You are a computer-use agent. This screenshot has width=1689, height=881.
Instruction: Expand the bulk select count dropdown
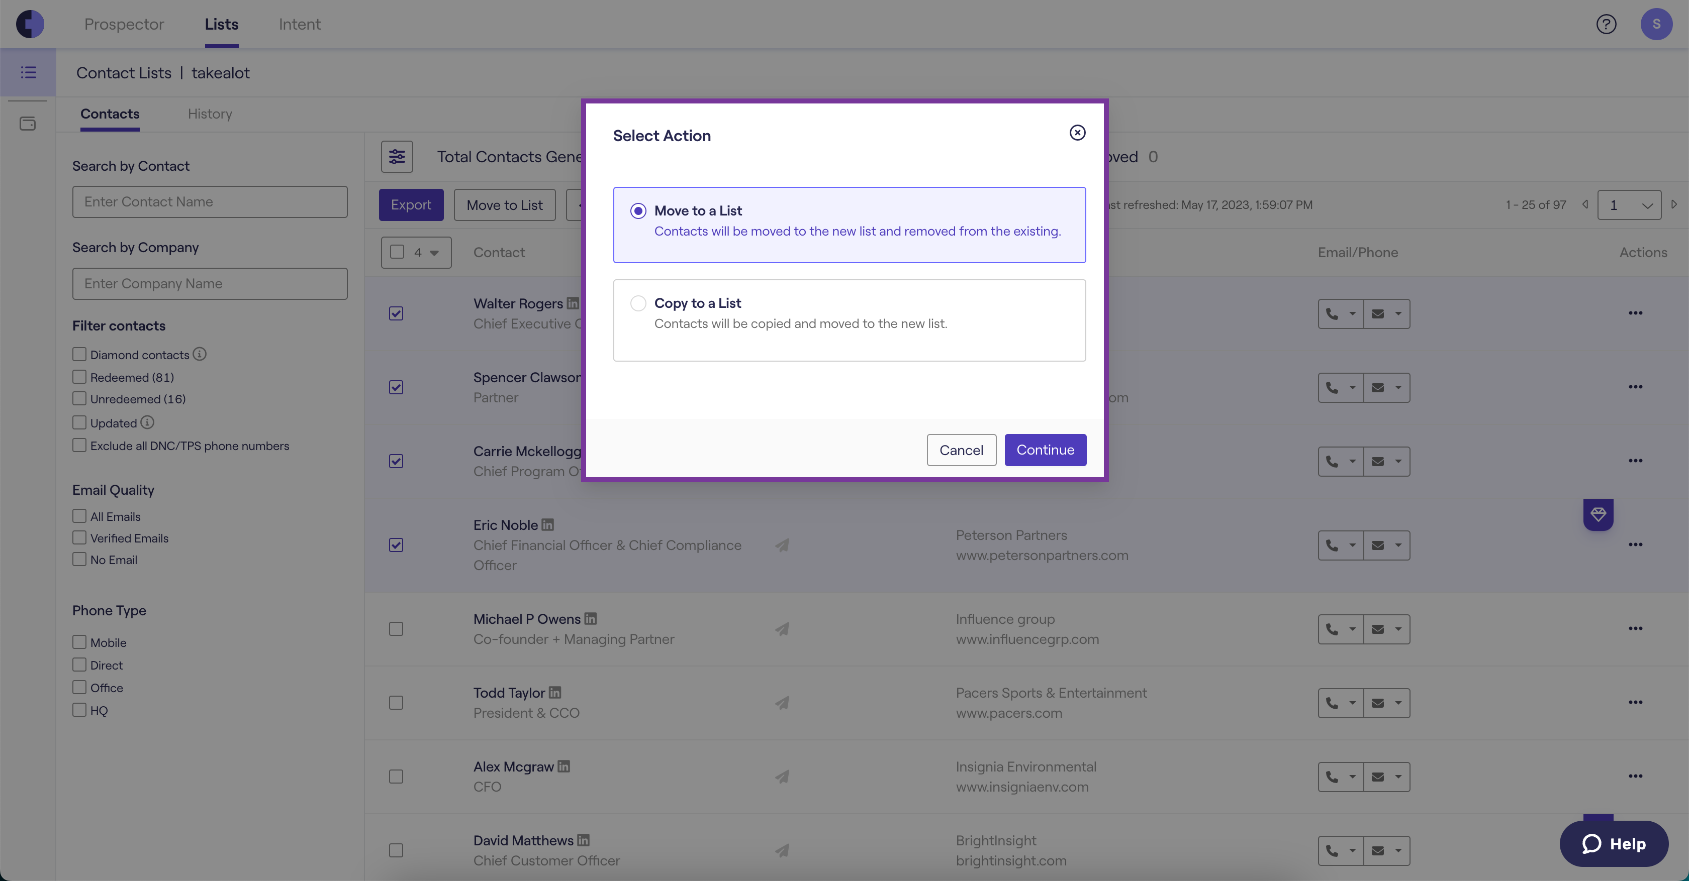[434, 253]
